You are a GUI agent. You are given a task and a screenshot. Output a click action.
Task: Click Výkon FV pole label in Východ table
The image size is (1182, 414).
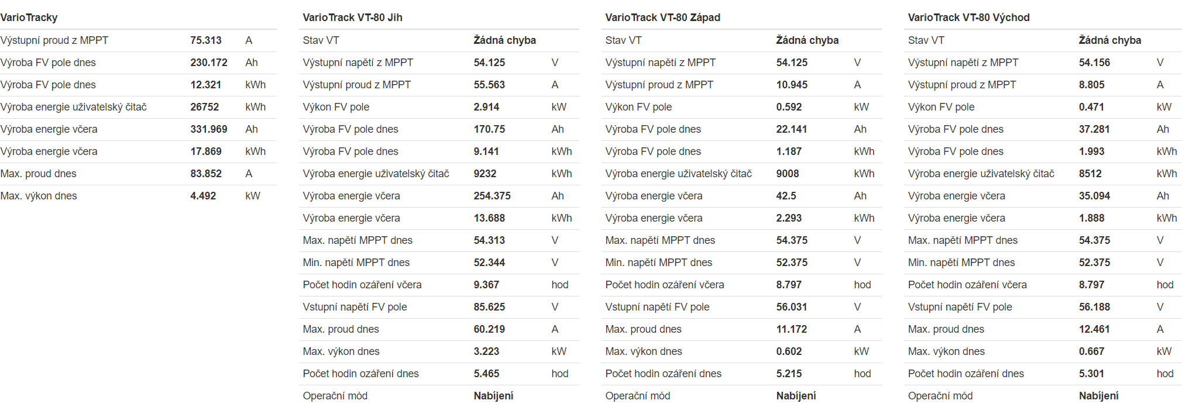941,107
